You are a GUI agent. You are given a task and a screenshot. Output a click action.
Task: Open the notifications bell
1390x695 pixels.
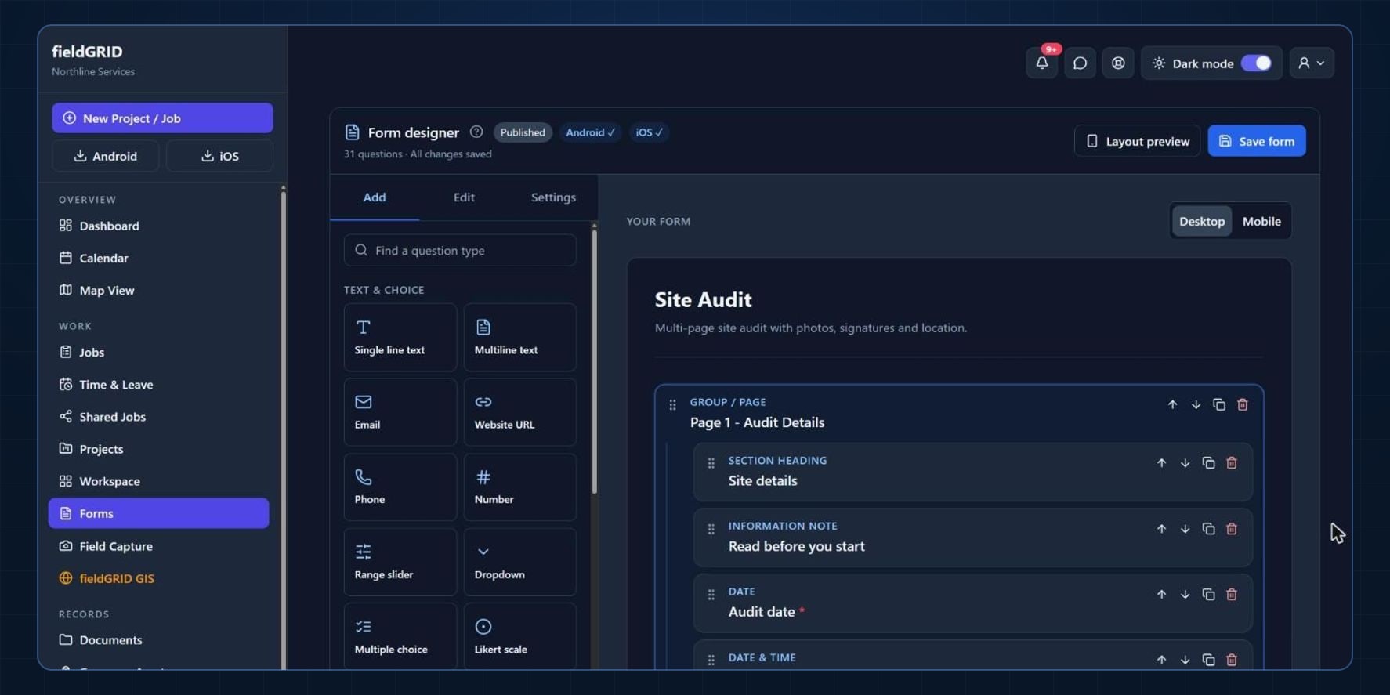(1041, 63)
